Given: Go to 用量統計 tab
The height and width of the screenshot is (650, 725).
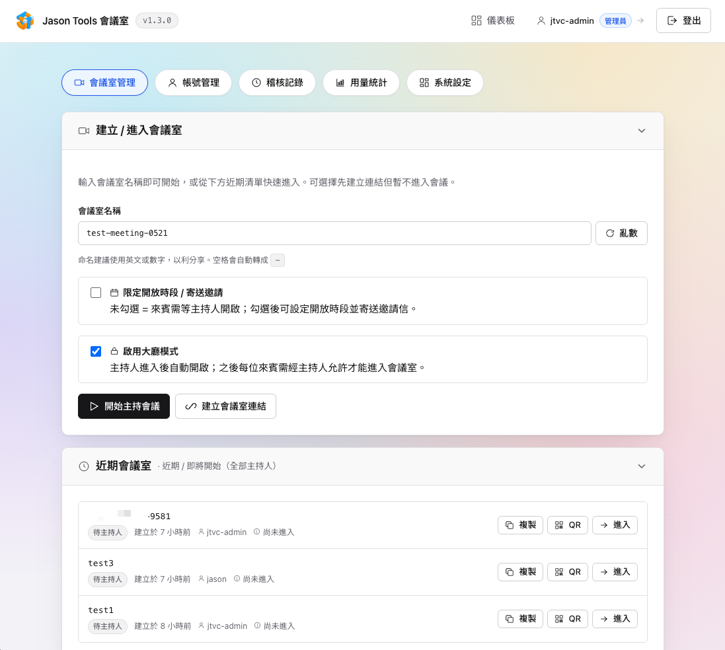Looking at the screenshot, I should [x=361, y=83].
